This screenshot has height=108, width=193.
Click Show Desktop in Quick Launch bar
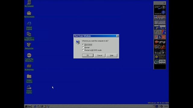42,106
